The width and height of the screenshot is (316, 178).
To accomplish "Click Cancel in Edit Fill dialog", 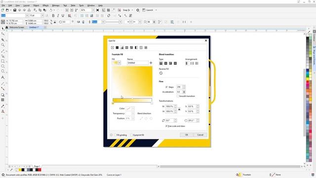I will (x=200, y=135).
